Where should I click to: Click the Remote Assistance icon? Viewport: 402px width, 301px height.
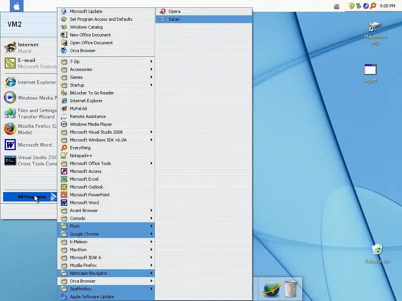[64, 116]
